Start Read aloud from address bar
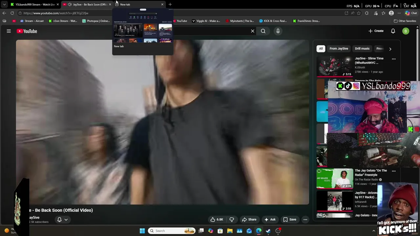 pyautogui.click(x=352, y=13)
